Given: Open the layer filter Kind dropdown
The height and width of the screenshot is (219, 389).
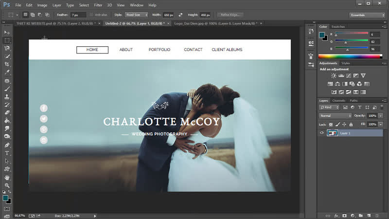Looking at the screenshot, I should [x=329, y=107].
